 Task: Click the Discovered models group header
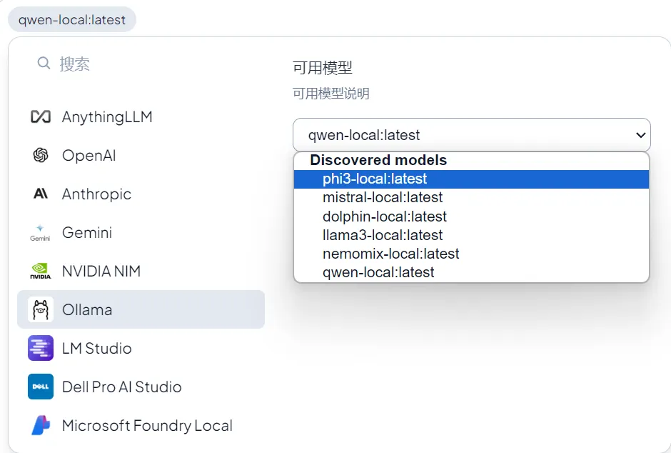click(378, 160)
